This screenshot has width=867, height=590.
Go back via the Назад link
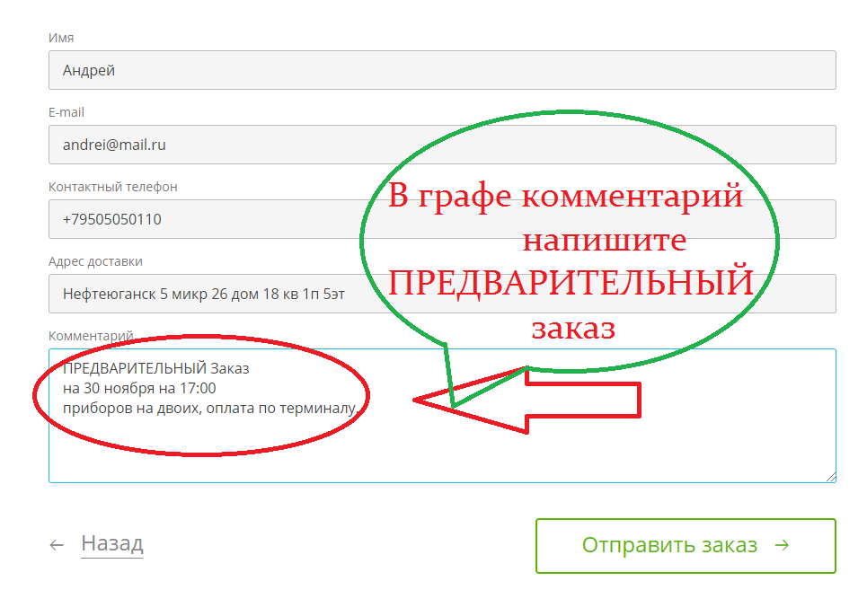tap(112, 543)
